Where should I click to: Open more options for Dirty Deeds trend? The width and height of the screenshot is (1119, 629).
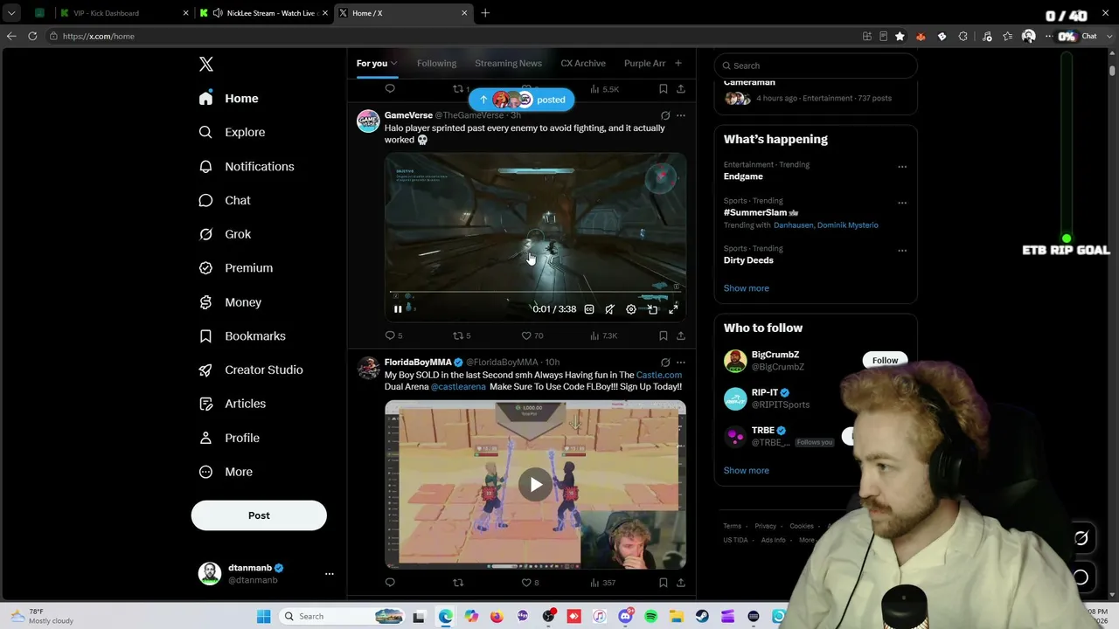click(902, 251)
